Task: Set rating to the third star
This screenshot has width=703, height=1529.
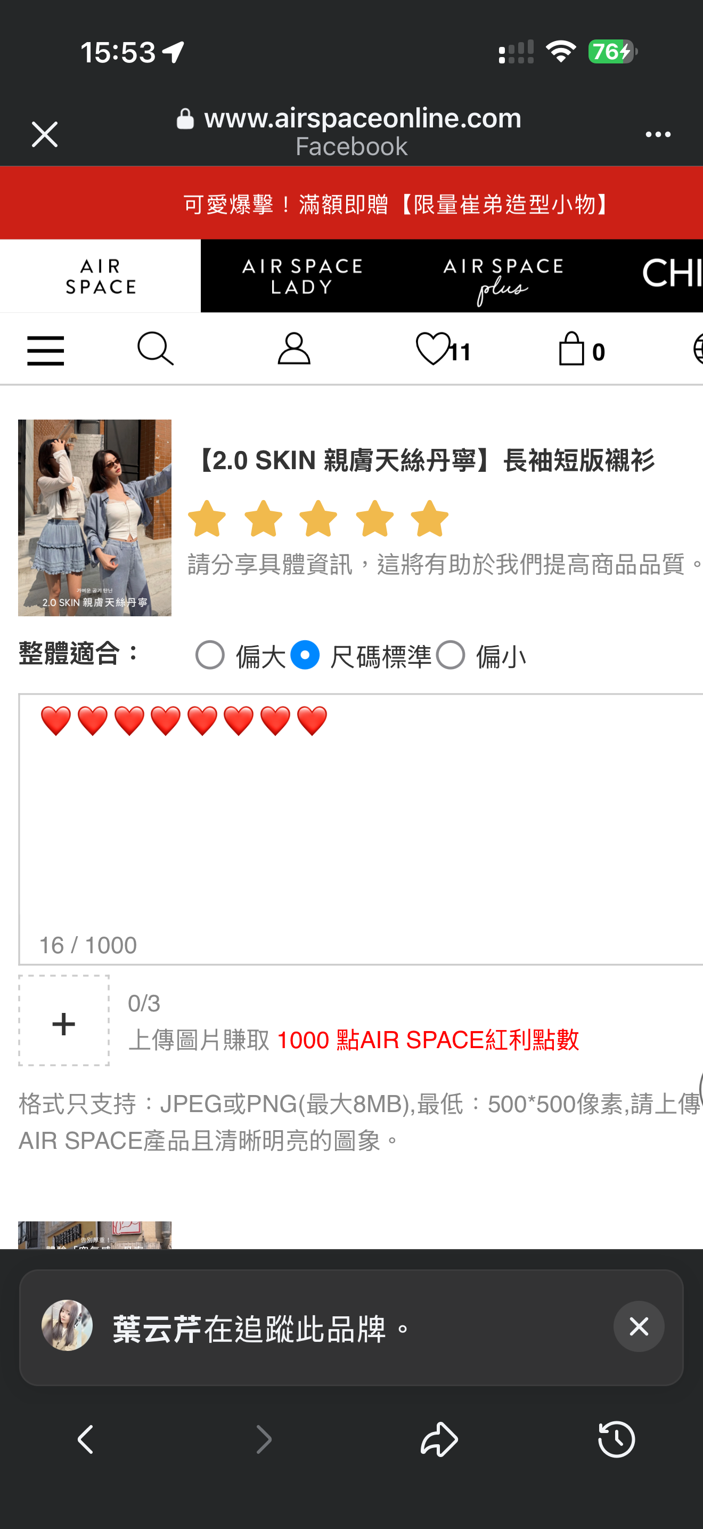Action: 318,518
